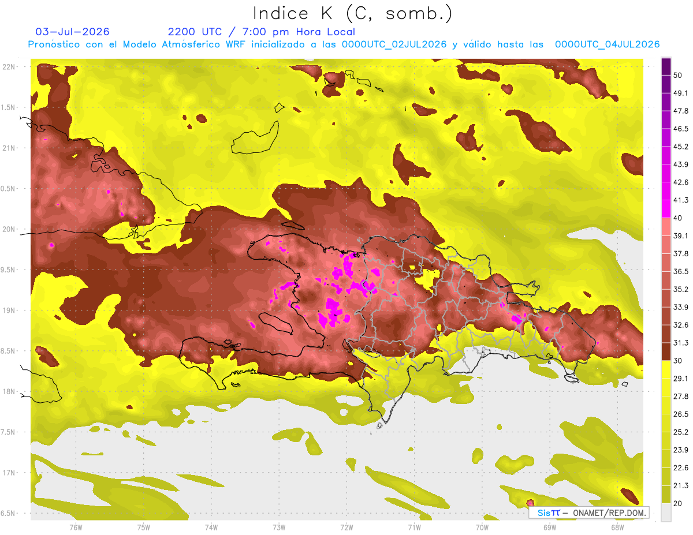Click the "26.5" color scale value

680,414
